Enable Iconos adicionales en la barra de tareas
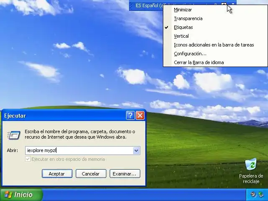 215,45
